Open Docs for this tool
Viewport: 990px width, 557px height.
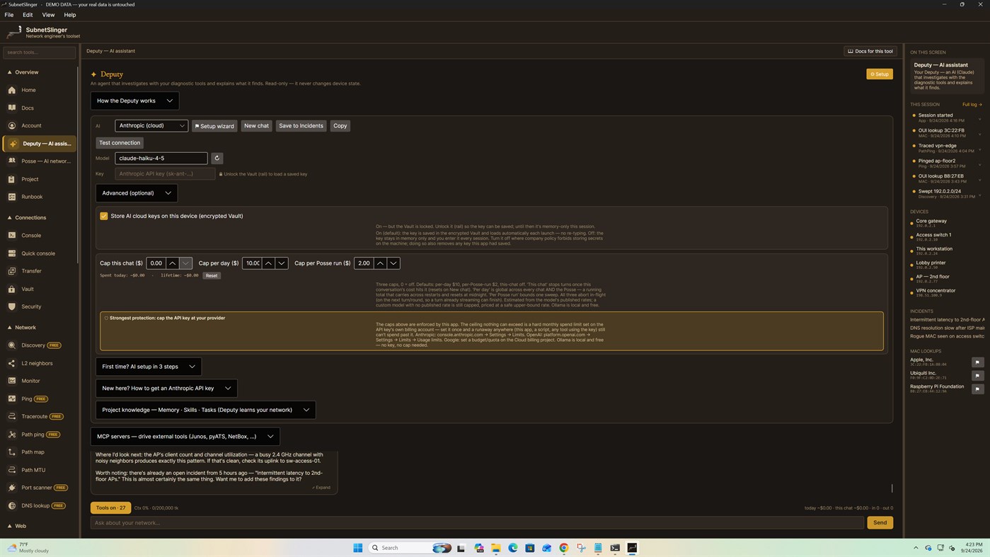pyautogui.click(x=870, y=51)
